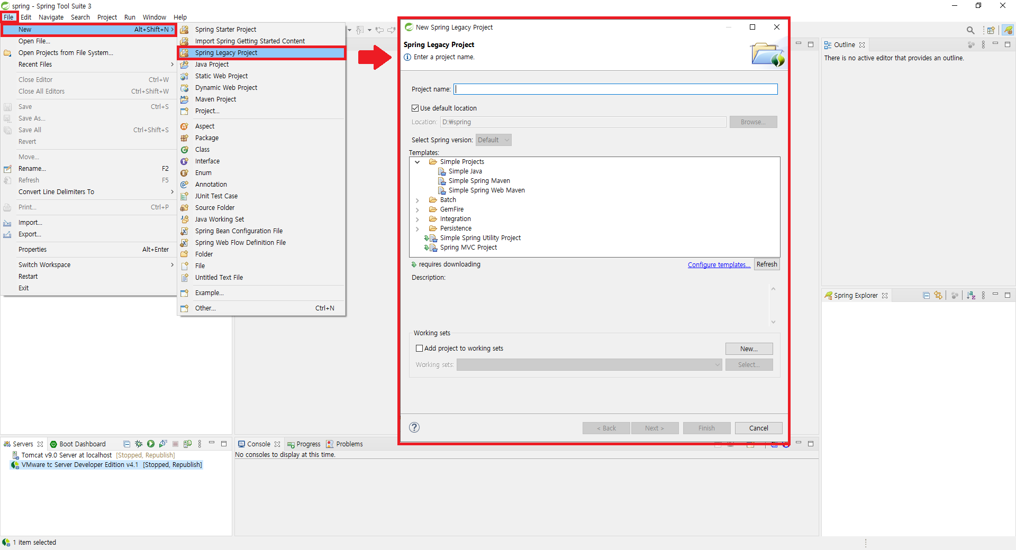Click the Project name input field

[x=615, y=89]
